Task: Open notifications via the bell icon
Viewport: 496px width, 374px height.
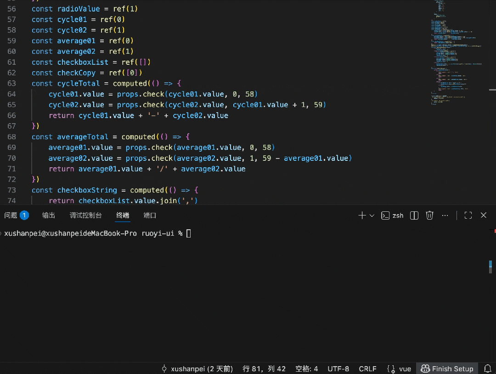Action: tap(487, 368)
